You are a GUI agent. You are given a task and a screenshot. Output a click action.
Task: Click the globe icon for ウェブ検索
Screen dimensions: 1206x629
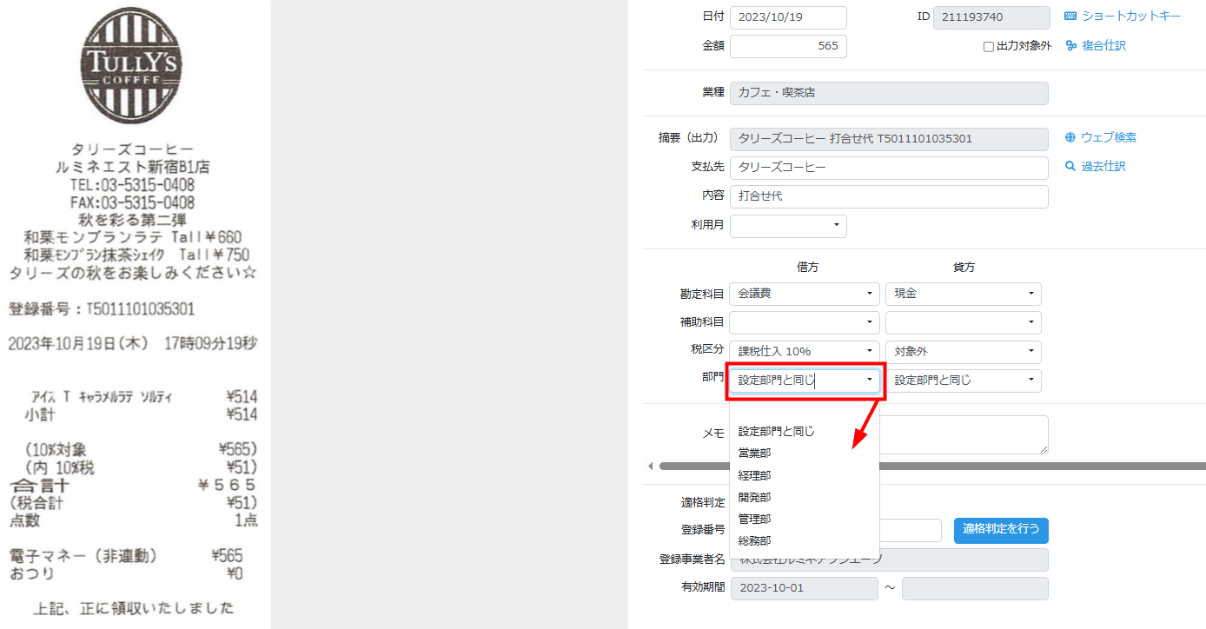(x=1070, y=137)
